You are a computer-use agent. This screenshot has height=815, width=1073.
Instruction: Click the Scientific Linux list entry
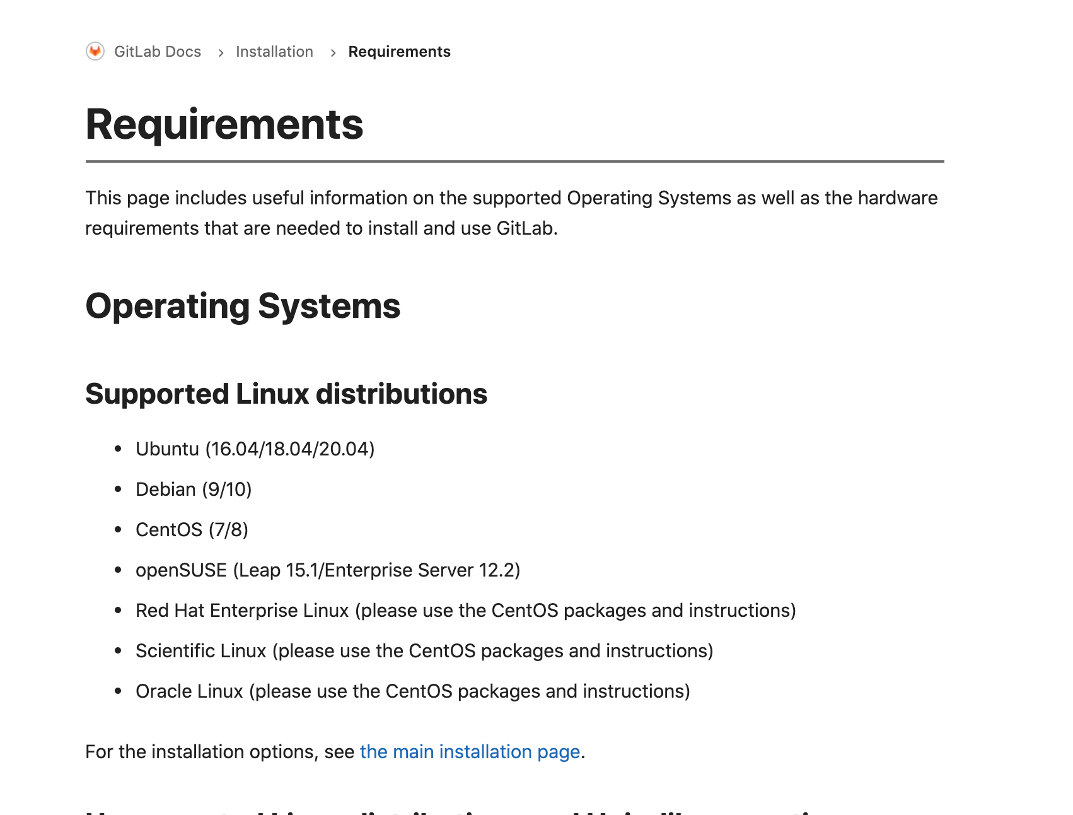[x=424, y=651]
